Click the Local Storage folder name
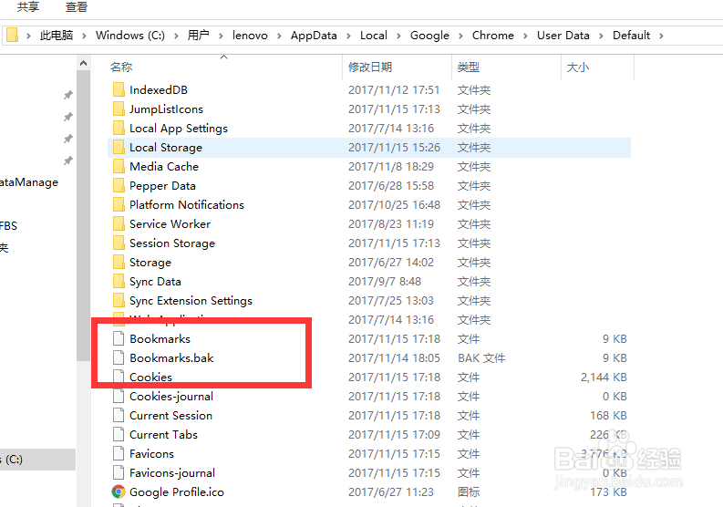This screenshot has height=507, width=723. click(166, 147)
